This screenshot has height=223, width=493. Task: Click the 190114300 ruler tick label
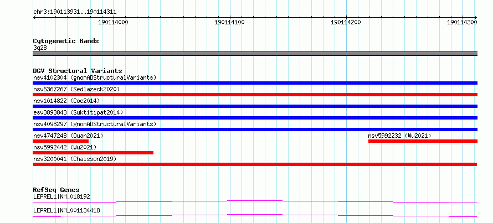(462, 22)
